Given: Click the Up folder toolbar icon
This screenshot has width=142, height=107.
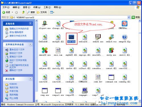Looking at the screenshot, I should (23, 12).
